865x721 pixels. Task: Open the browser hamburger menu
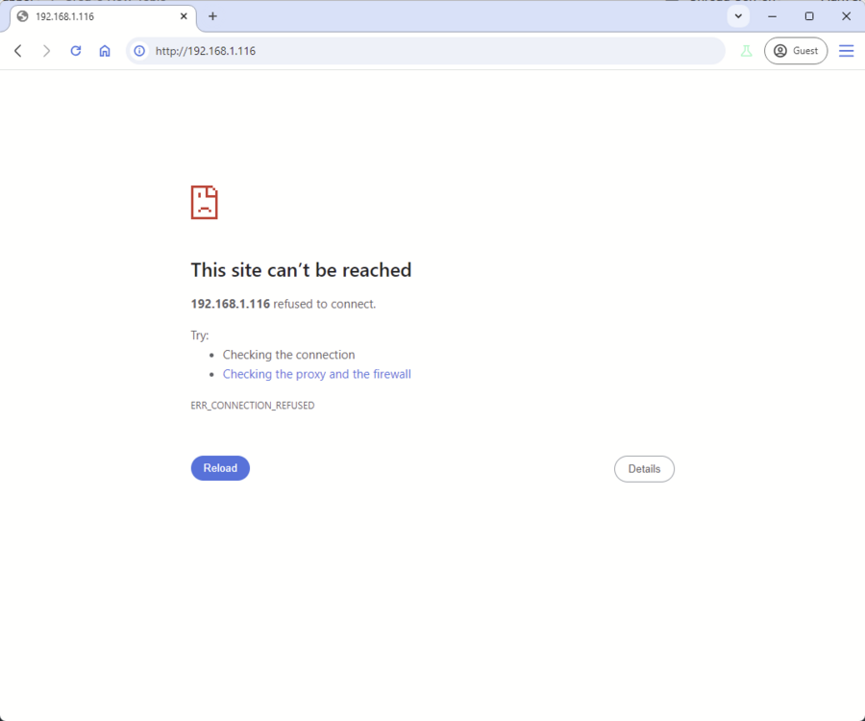pyautogui.click(x=846, y=51)
